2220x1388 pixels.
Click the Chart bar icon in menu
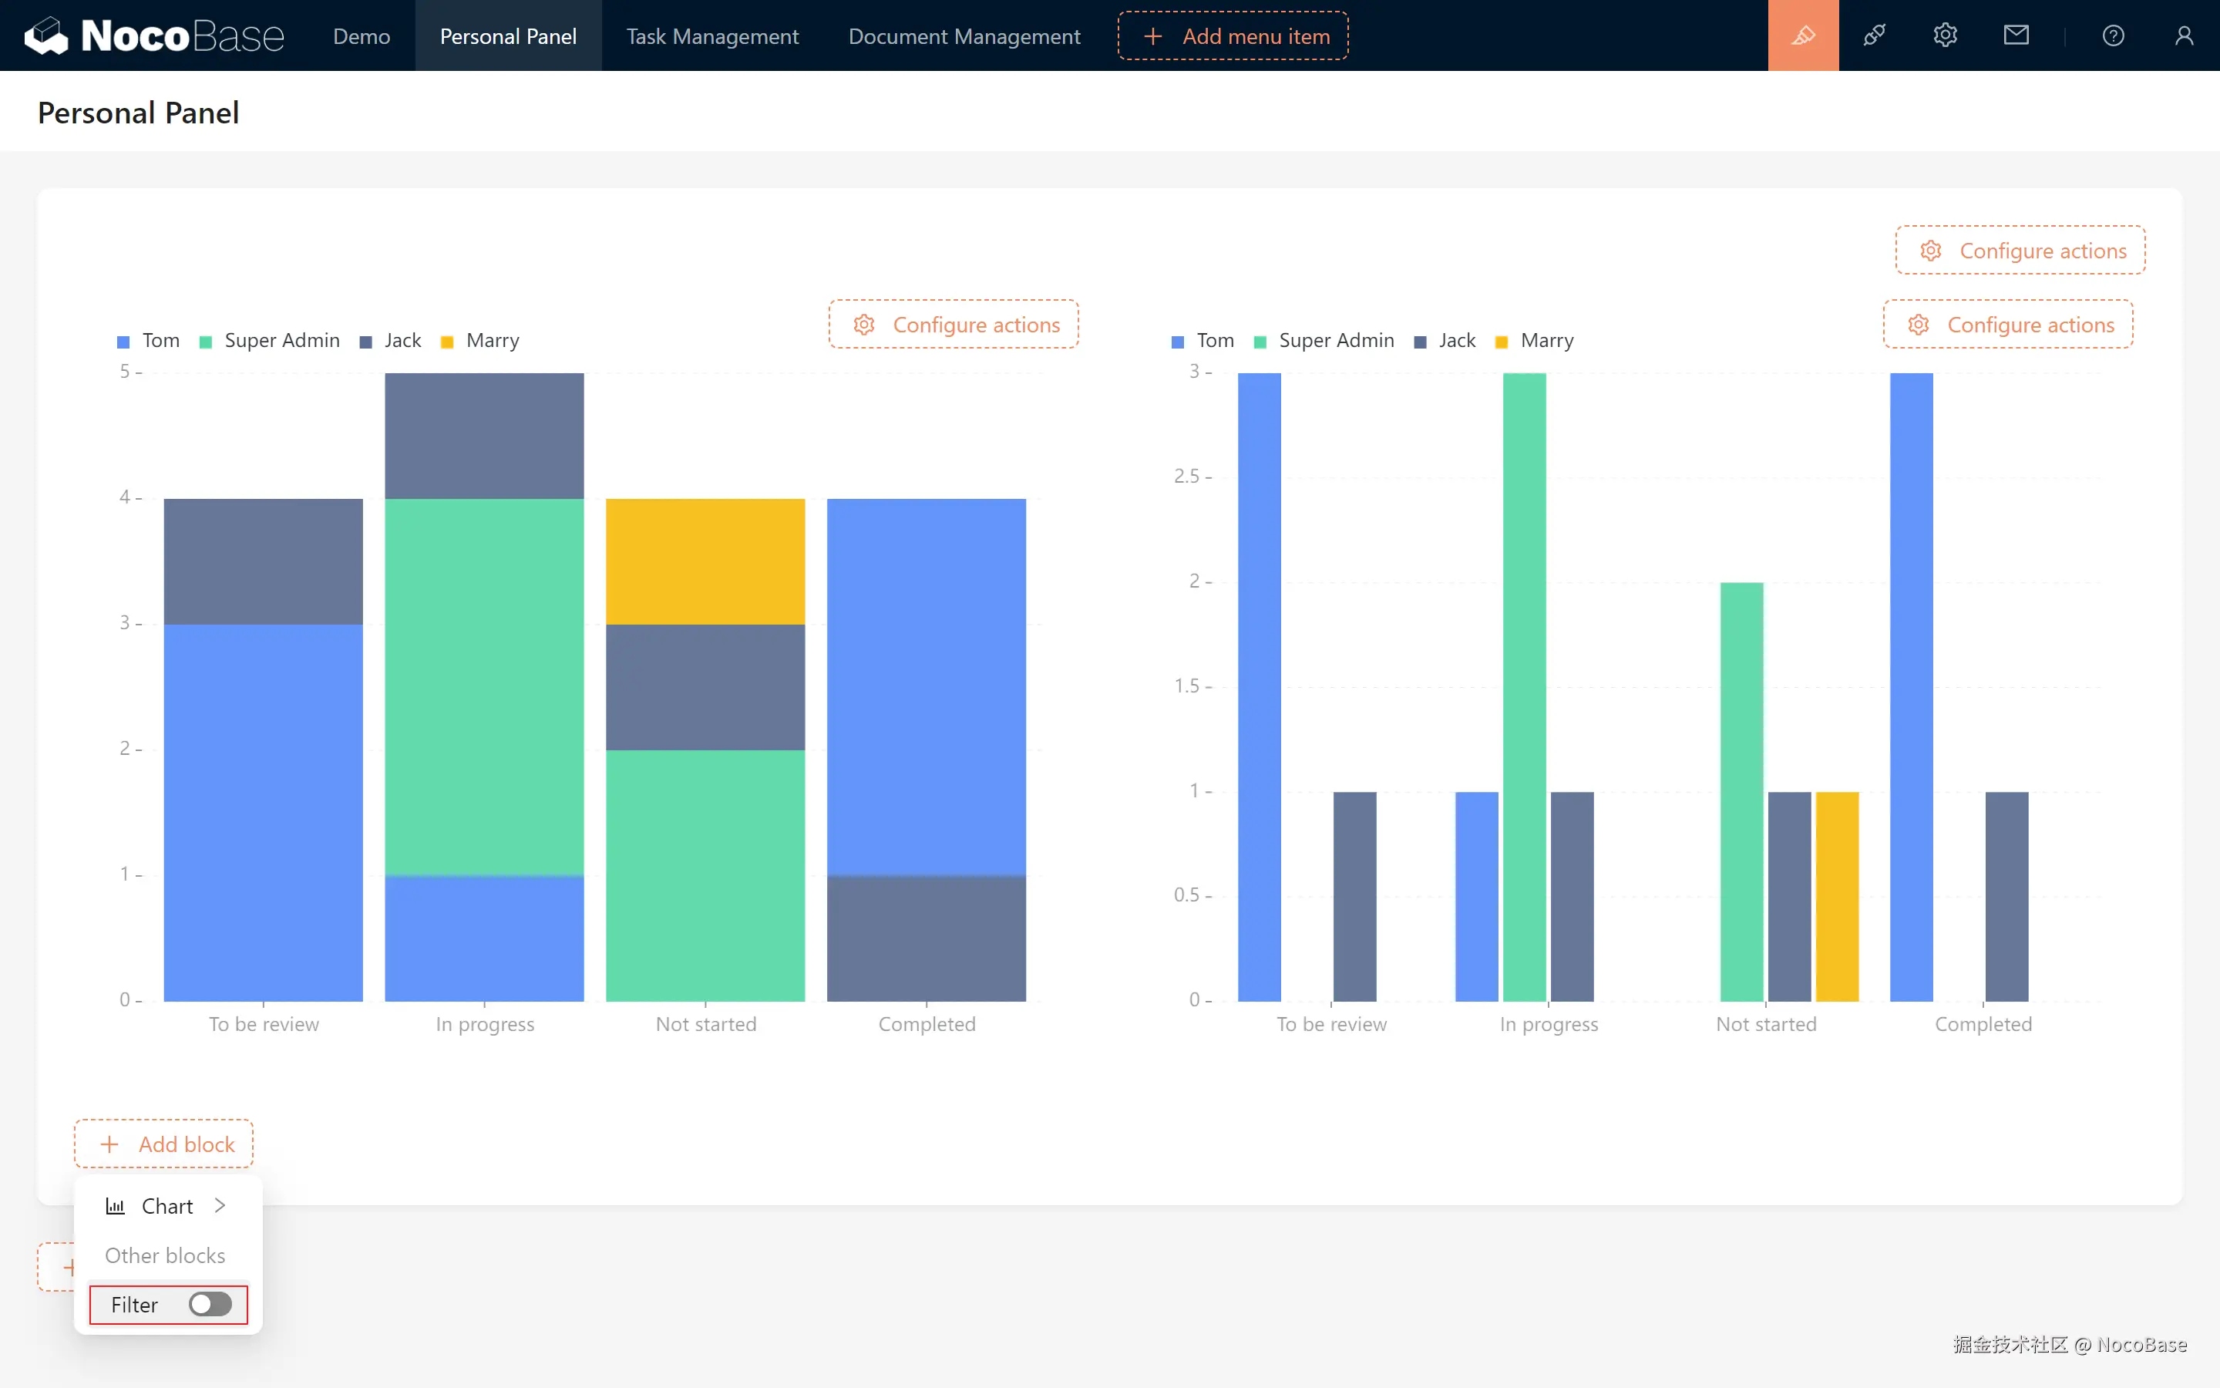[116, 1206]
